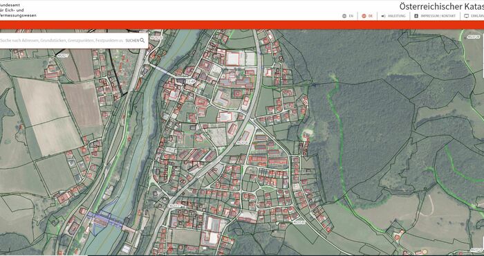
Task: Click the Österreichischer Kataster page title
Action: [441, 6]
